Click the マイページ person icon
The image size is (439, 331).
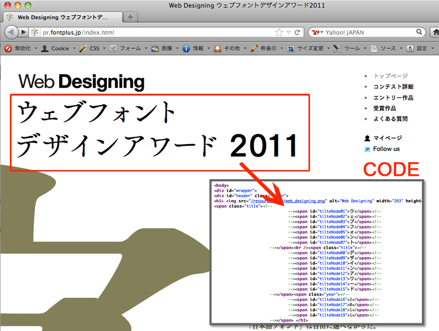click(367, 138)
